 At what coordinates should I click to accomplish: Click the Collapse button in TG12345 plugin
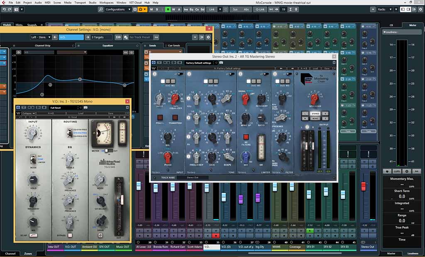[x=29, y=113]
